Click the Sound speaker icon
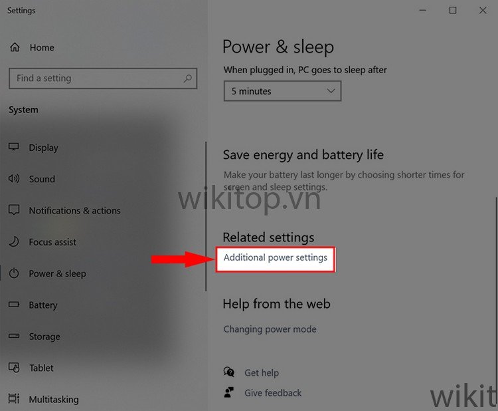Viewport: 498px width, 411px height. (x=14, y=178)
